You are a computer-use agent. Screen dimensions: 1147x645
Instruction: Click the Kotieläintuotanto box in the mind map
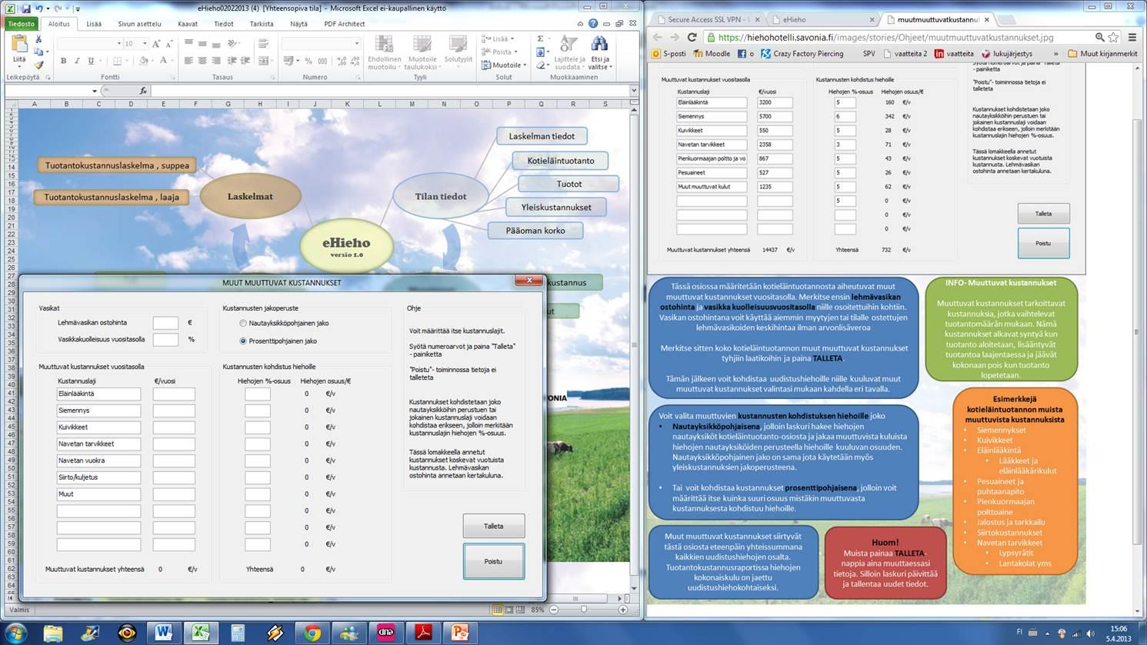(x=560, y=161)
